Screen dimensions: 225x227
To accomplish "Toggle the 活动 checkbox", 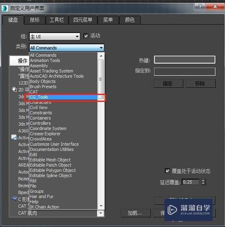I will (x=86, y=36).
